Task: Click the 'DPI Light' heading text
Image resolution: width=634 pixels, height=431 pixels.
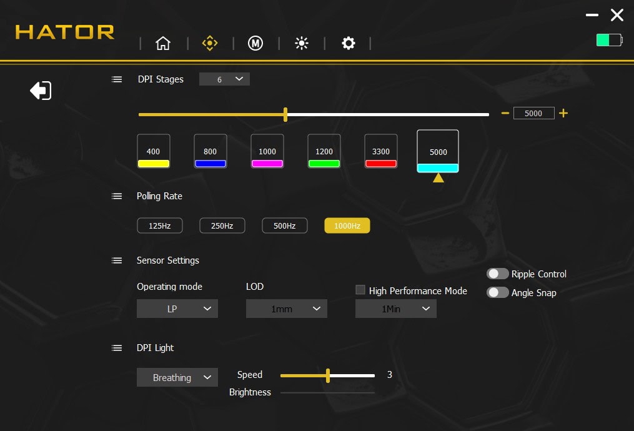Action: (156, 348)
